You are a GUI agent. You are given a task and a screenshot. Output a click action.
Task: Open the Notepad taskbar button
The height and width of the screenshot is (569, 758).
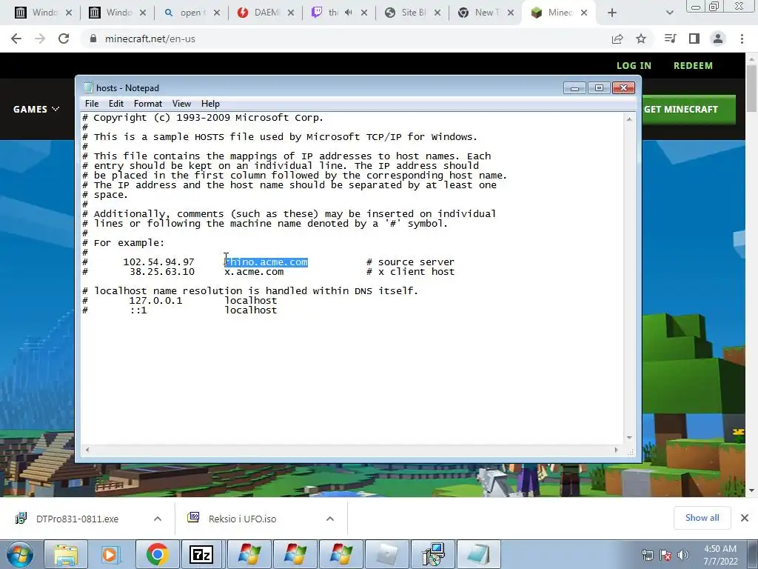pos(479,554)
